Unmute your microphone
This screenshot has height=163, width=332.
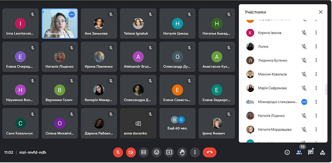[x=118, y=152]
